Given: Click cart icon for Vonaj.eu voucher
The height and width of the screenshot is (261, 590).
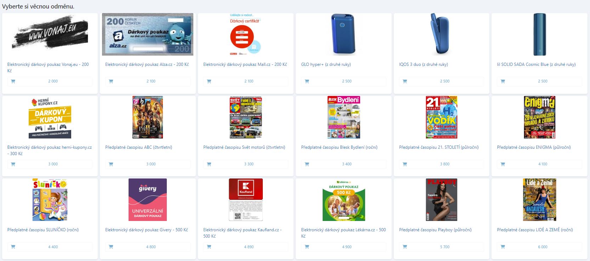Looking at the screenshot, I should click(x=13, y=81).
